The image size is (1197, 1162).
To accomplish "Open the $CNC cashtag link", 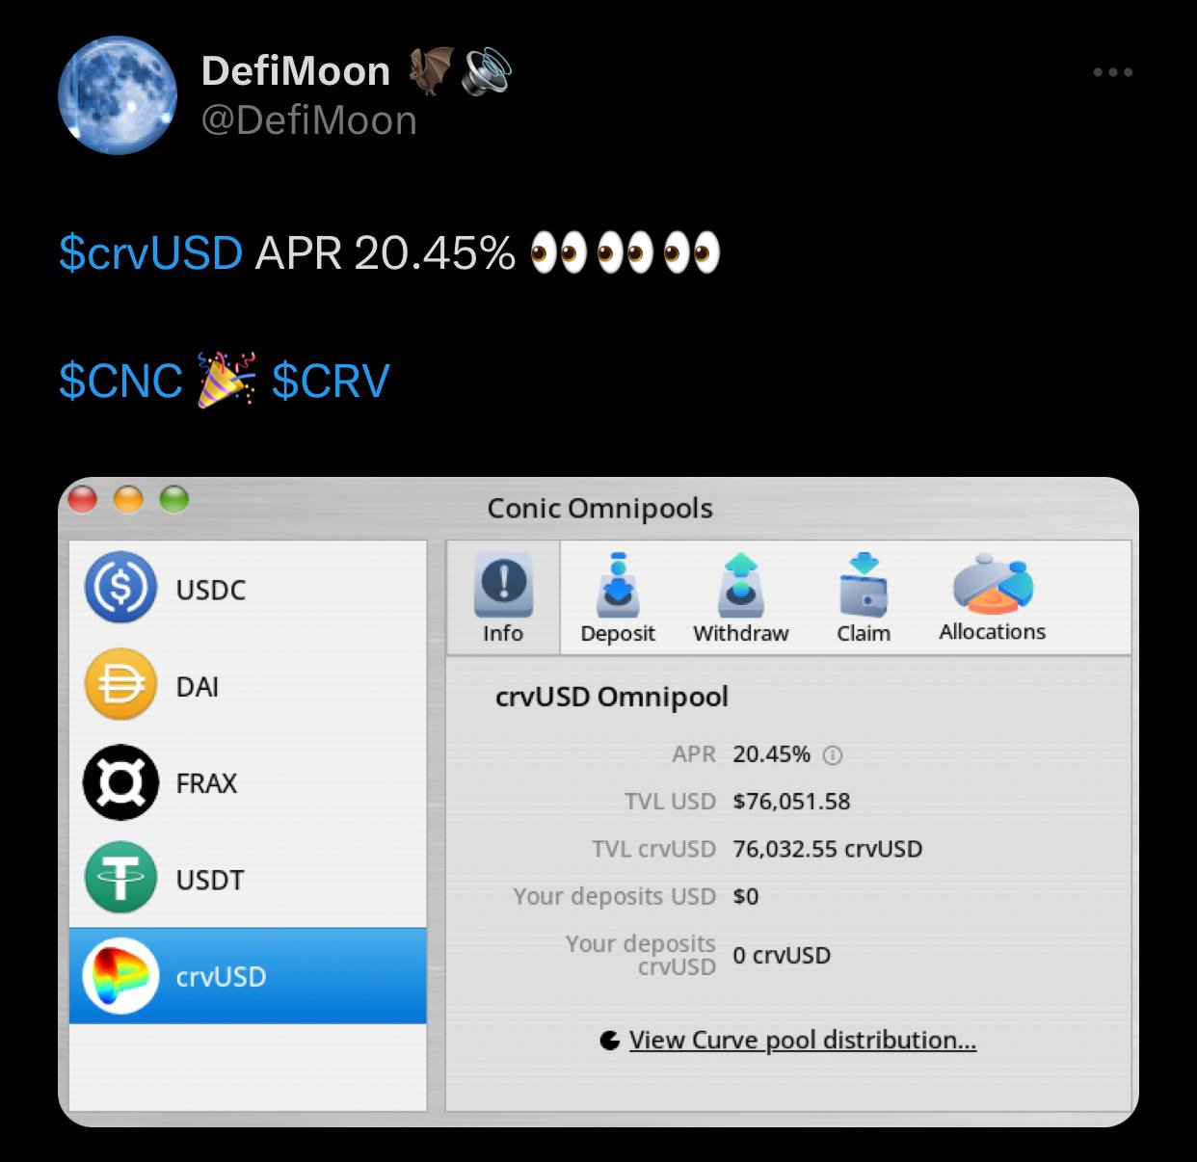I will pos(120,381).
